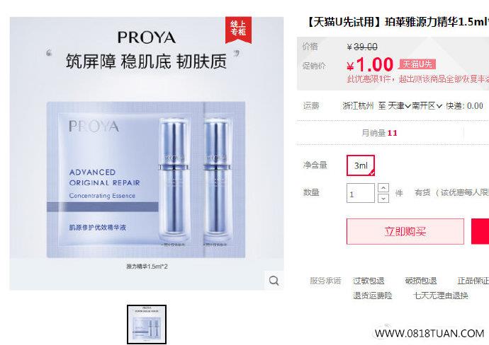Image resolution: width=489 pixels, height=345 pixels.
Task: Open the 天津 destination city dropdown
Action: [399, 106]
